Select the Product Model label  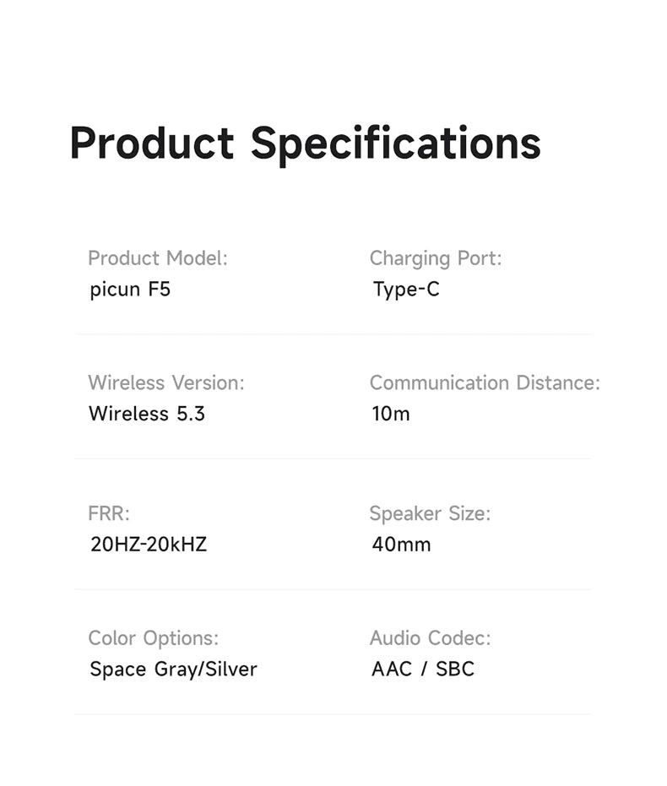[x=158, y=258]
